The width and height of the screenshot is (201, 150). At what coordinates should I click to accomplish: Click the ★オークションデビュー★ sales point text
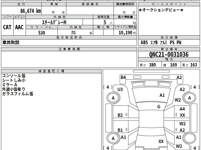(161, 10)
